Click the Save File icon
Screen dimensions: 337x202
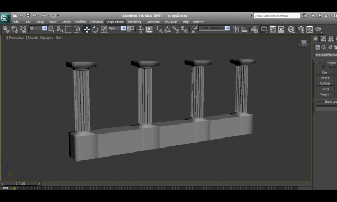point(28,16)
